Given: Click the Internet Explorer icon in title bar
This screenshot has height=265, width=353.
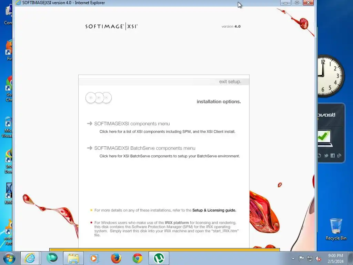Looking at the screenshot, I should (18, 3).
